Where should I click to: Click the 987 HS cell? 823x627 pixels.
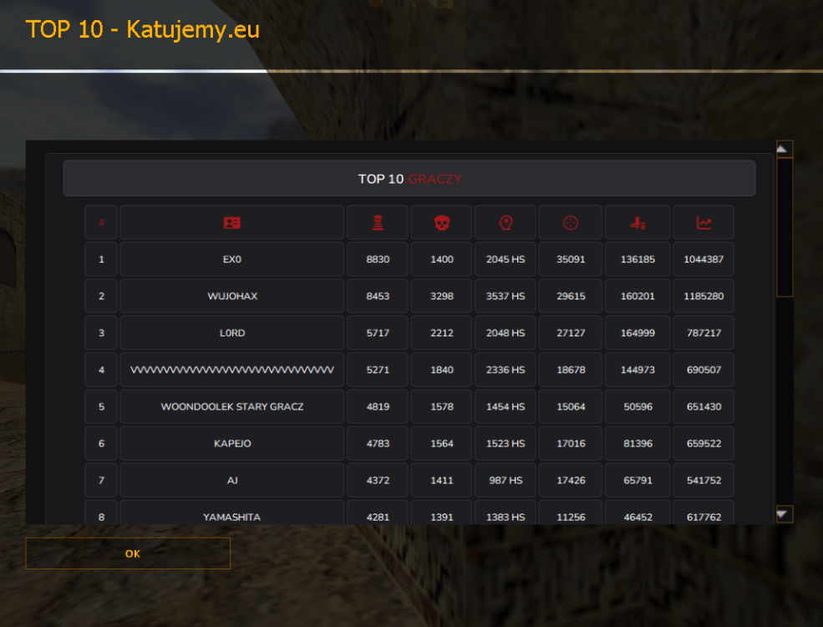coord(505,480)
